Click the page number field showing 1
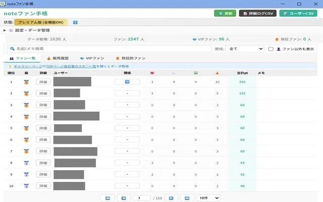The image size is (323, 202). click(141, 198)
